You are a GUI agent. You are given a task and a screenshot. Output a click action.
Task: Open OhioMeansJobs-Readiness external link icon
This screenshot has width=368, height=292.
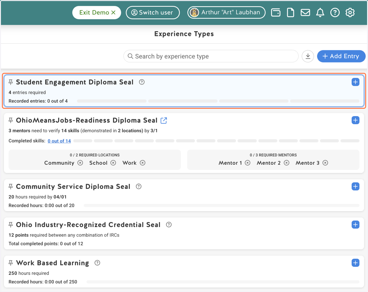click(x=164, y=120)
